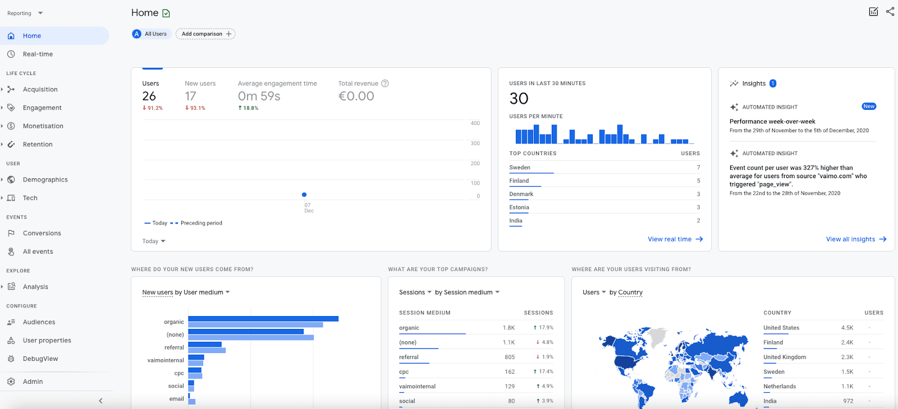The height and width of the screenshot is (409, 898).
Task: Click the Conversions flag icon
Action: (x=11, y=233)
